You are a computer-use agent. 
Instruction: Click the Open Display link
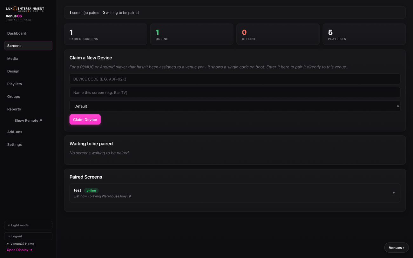[x=19, y=250]
